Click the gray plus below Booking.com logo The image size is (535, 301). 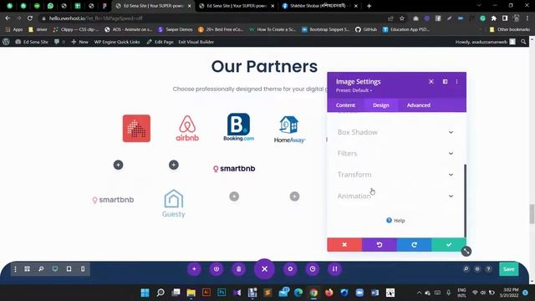click(x=234, y=196)
